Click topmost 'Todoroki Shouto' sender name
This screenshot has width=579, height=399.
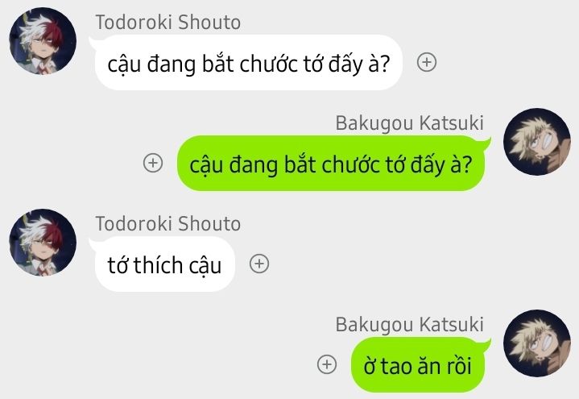coord(168,23)
